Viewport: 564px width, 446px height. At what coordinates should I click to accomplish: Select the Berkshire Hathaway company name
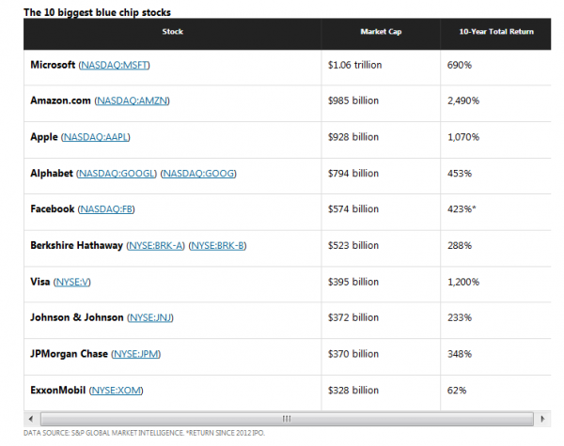(77, 246)
